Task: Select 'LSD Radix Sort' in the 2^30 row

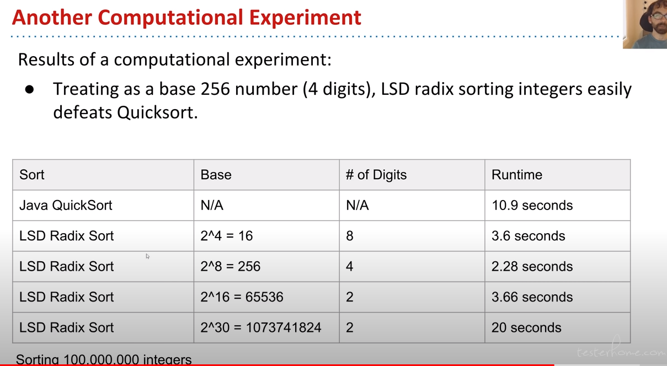Action: click(x=103, y=327)
